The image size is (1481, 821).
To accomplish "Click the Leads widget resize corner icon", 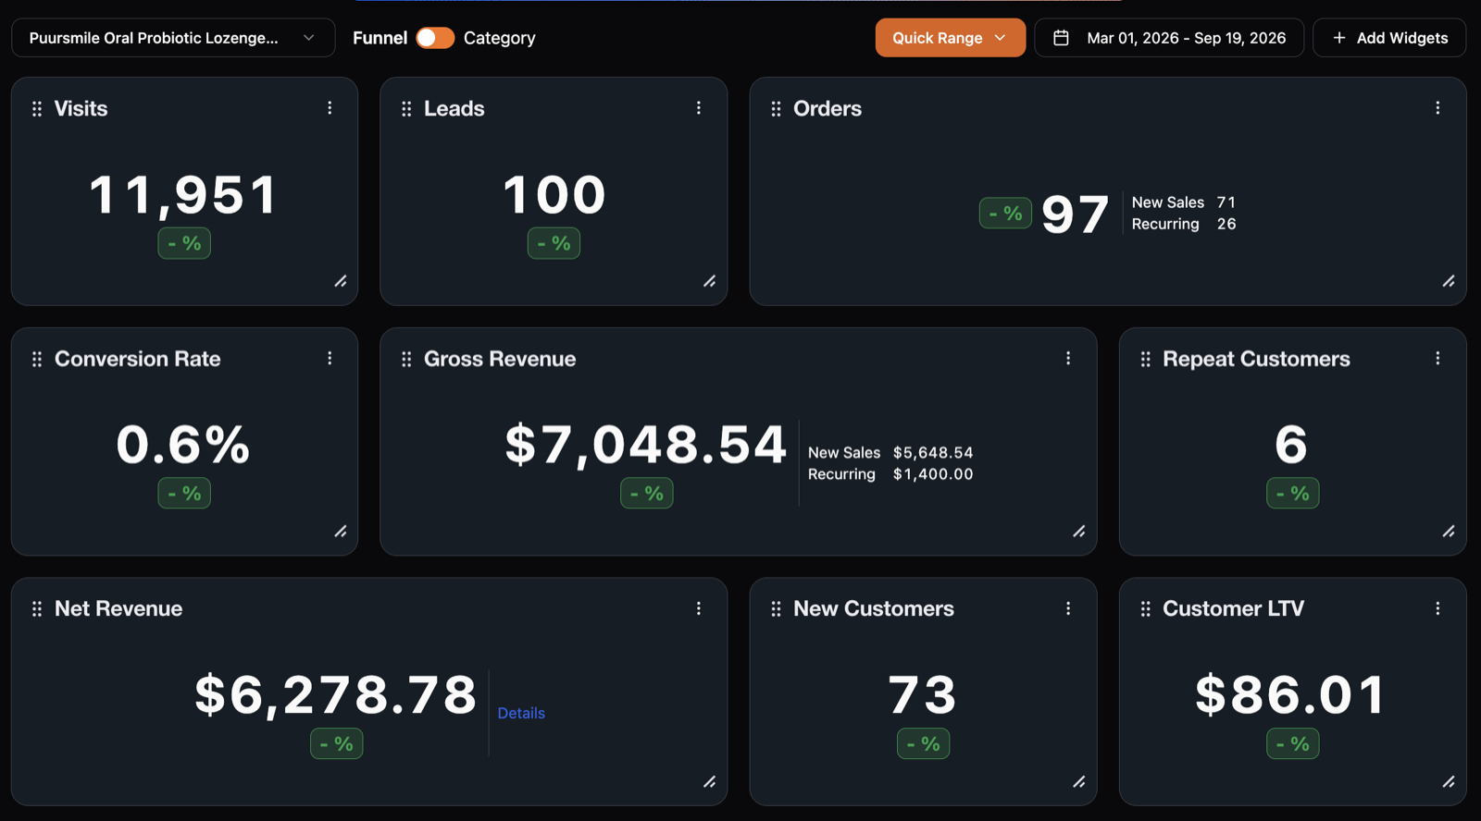I will point(710,281).
